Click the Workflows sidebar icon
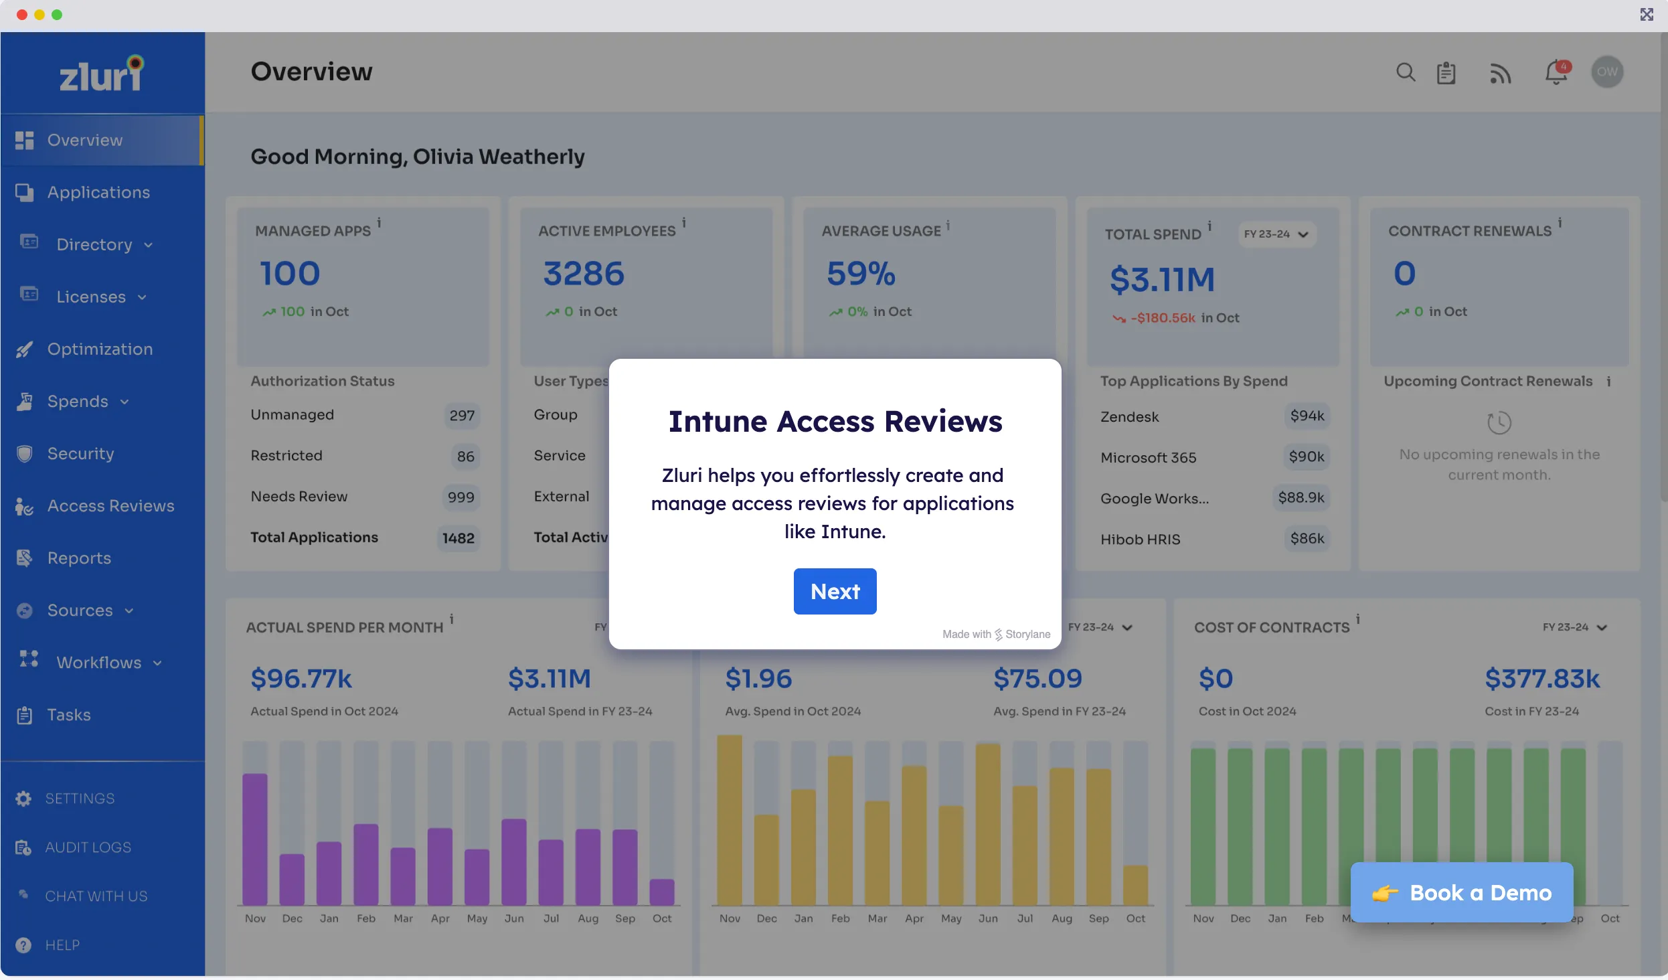The image size is (1668, 980). click(x=29, y=659)
